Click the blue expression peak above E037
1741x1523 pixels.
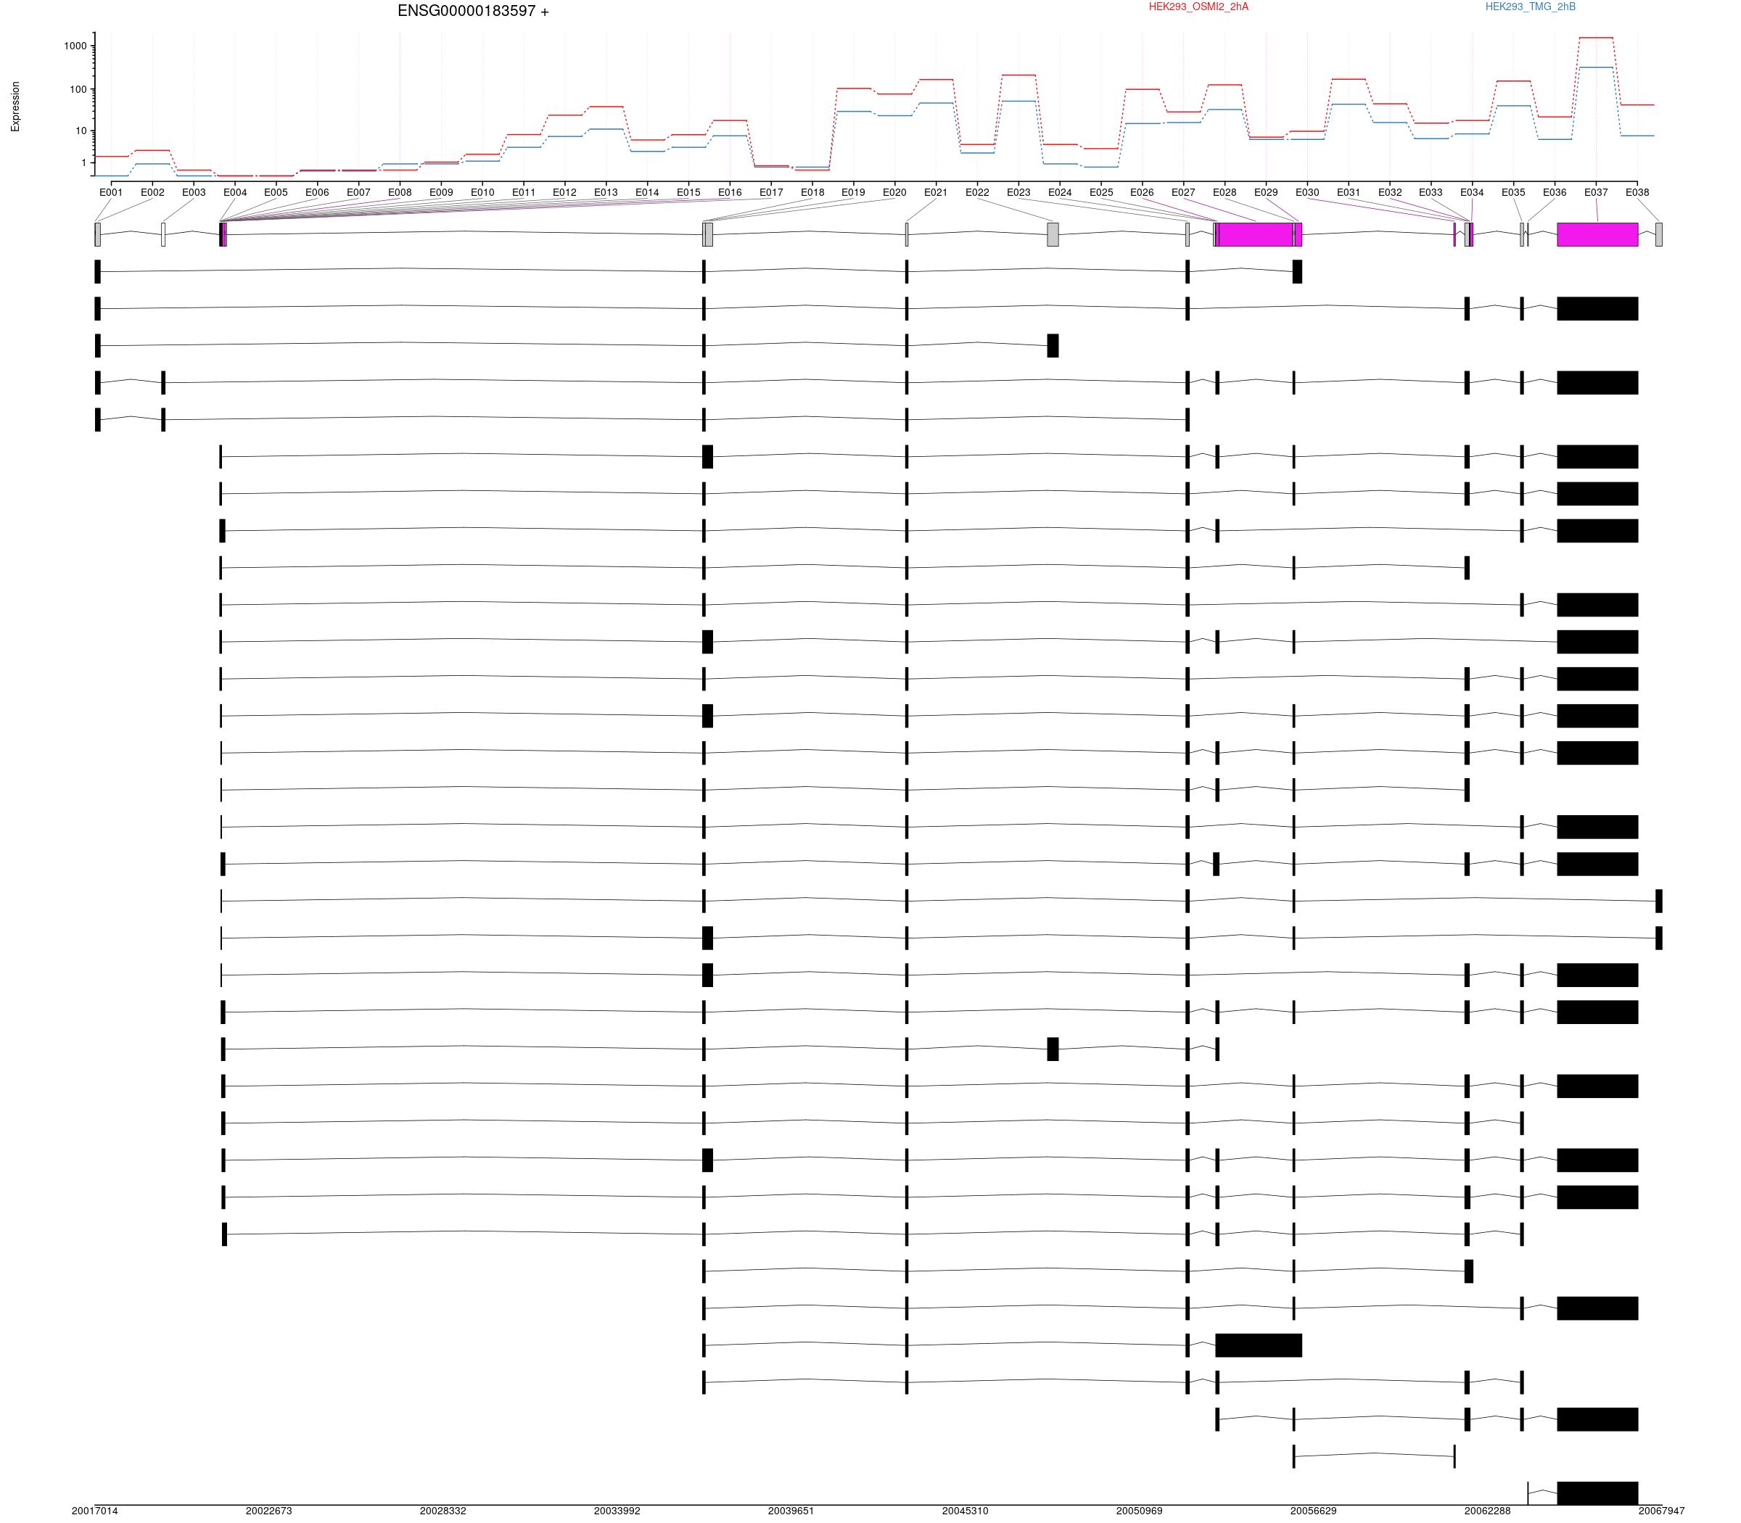[x=1596, y=67]
